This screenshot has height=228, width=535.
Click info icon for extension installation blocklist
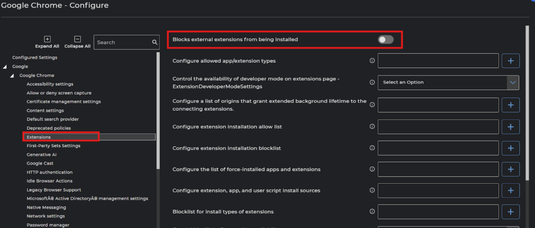coord(372,148)
